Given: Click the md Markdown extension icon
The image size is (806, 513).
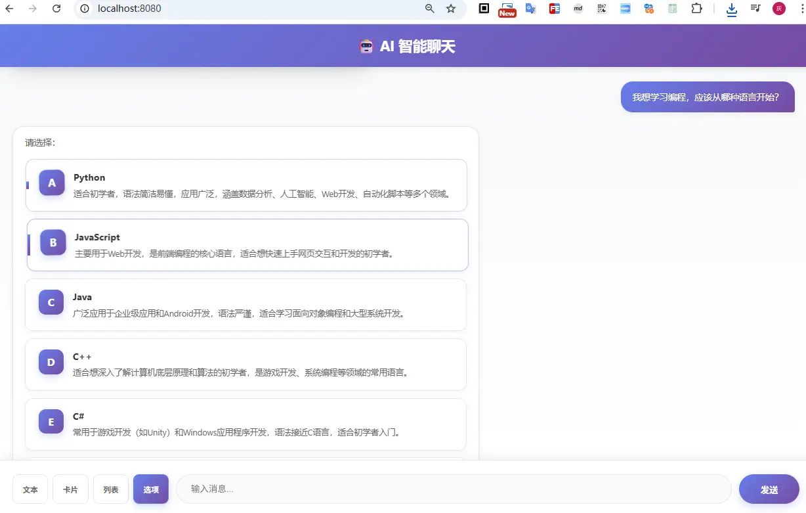Looking at the screenshot, I should pyautogui.click(x=578, y=9).
